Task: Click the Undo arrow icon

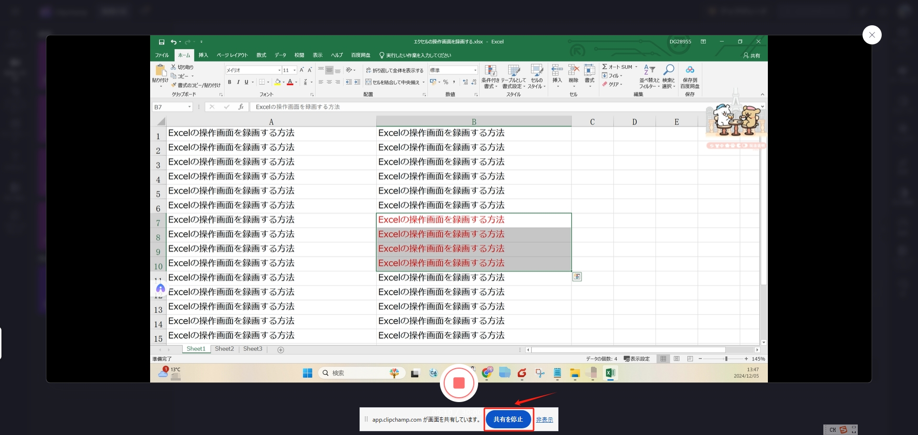Action: point(173,42)
